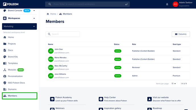The width and height of the screenshot is (196, 110).
Task: Open the notifications bell
Action: tap(167, 4)
